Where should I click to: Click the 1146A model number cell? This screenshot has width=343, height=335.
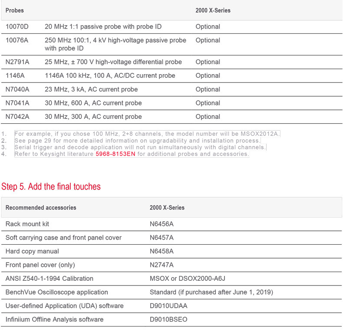point(15,76)
